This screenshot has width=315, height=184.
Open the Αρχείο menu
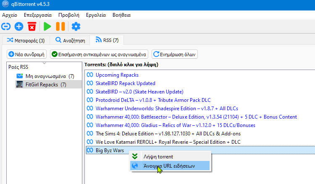(x=10, y=15)
